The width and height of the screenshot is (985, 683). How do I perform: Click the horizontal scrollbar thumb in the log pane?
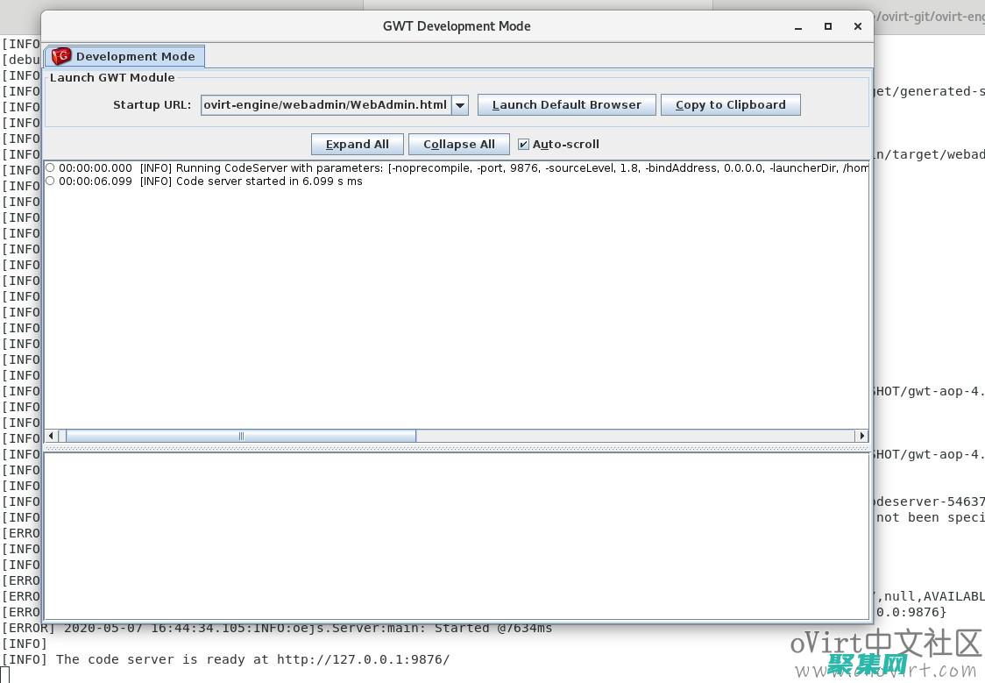(241, 436)
